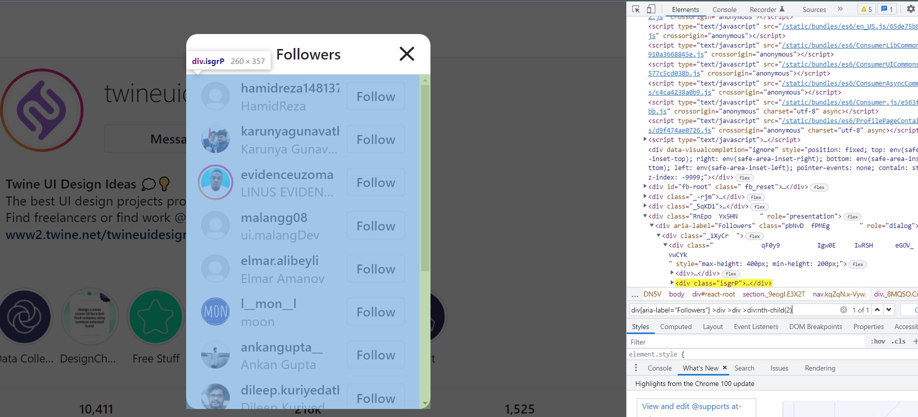Close the Followers dialog
The height and width of the screenshot is (417, 918).
[x=407, y=53]
